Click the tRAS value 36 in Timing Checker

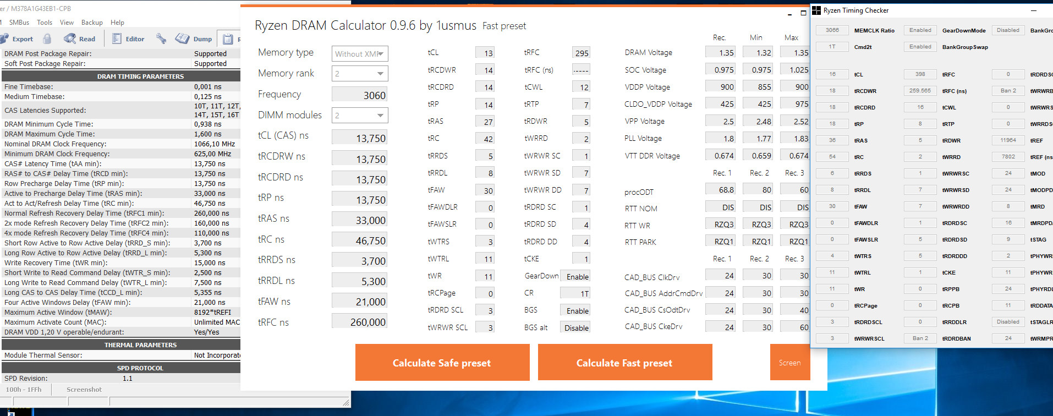tap(832, 140)
